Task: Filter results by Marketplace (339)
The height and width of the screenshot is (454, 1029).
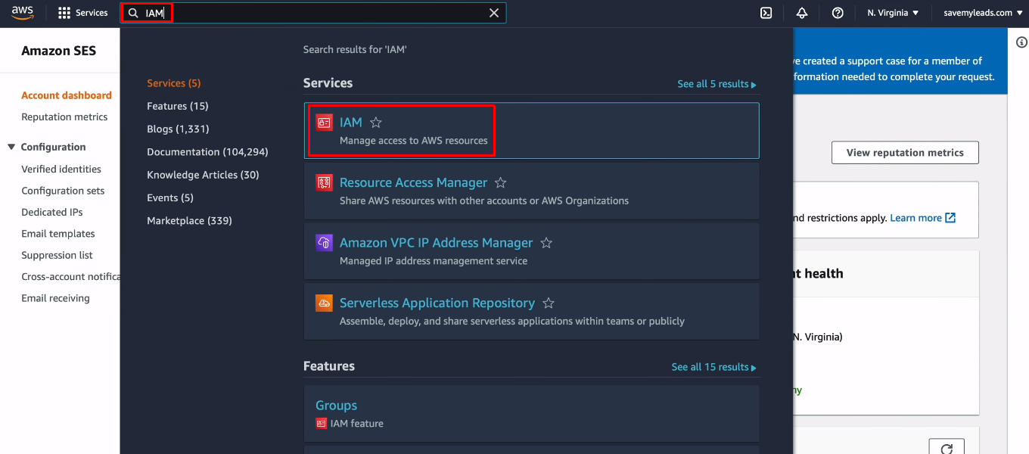Action: [189, 221]
